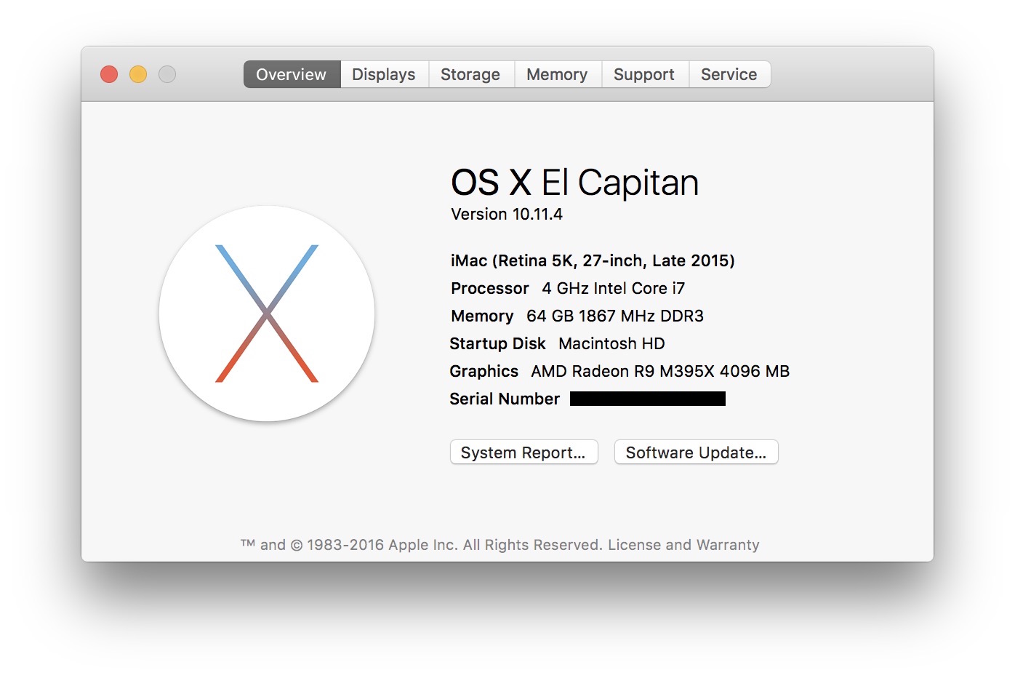Image resolution: width=1015 pixels, height=678 pixels.
Task: Click the 4 GHz Intel Core i7 value
Action: click(613, 289)
